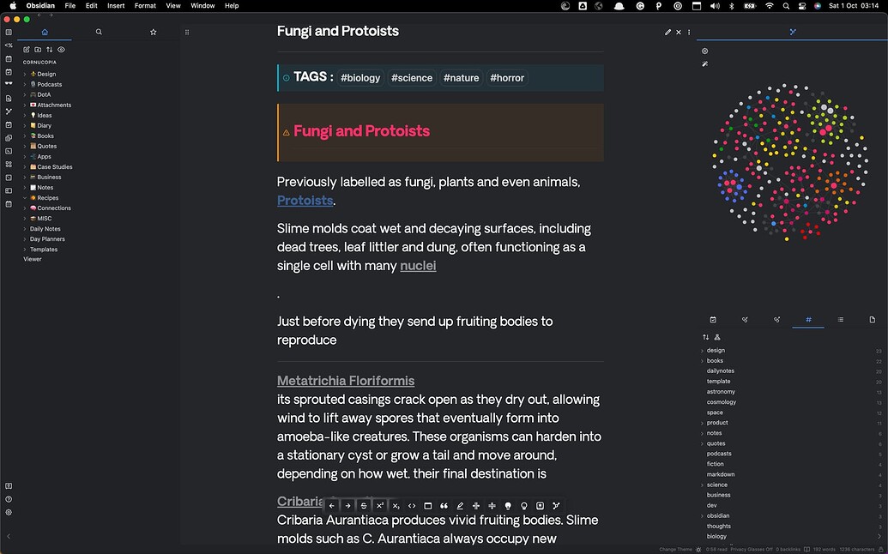The image size is (888, 554).
Task: Toggle Privacy Glasses Off in status bar
Action: 752,549
